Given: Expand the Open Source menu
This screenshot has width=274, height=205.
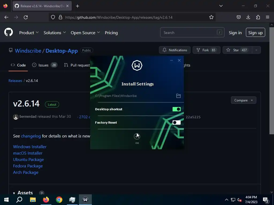Looking at the screenshot, I should click(85, 33).
